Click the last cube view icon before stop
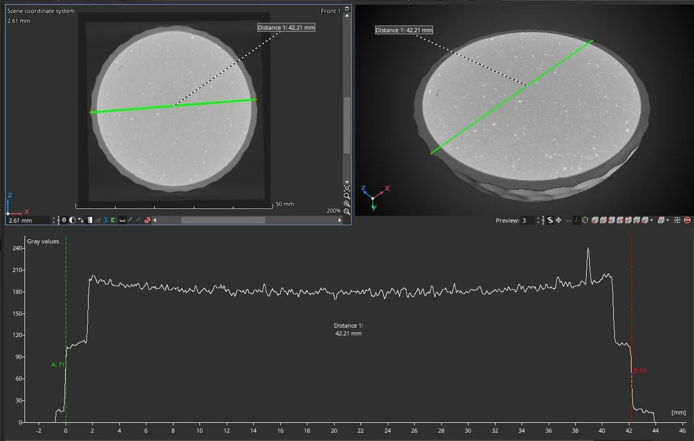This screenshot has height=441, width=694. coord(660,220)
